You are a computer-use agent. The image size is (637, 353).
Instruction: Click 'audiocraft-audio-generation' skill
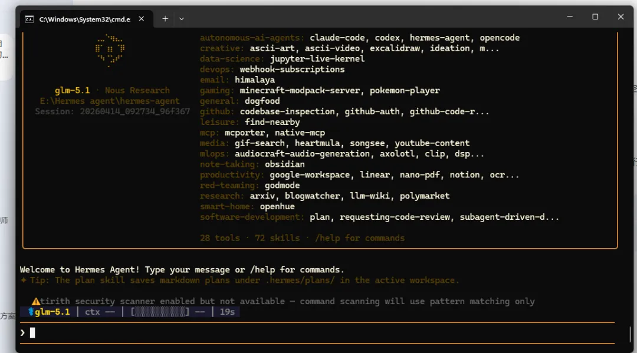[302, 154]
